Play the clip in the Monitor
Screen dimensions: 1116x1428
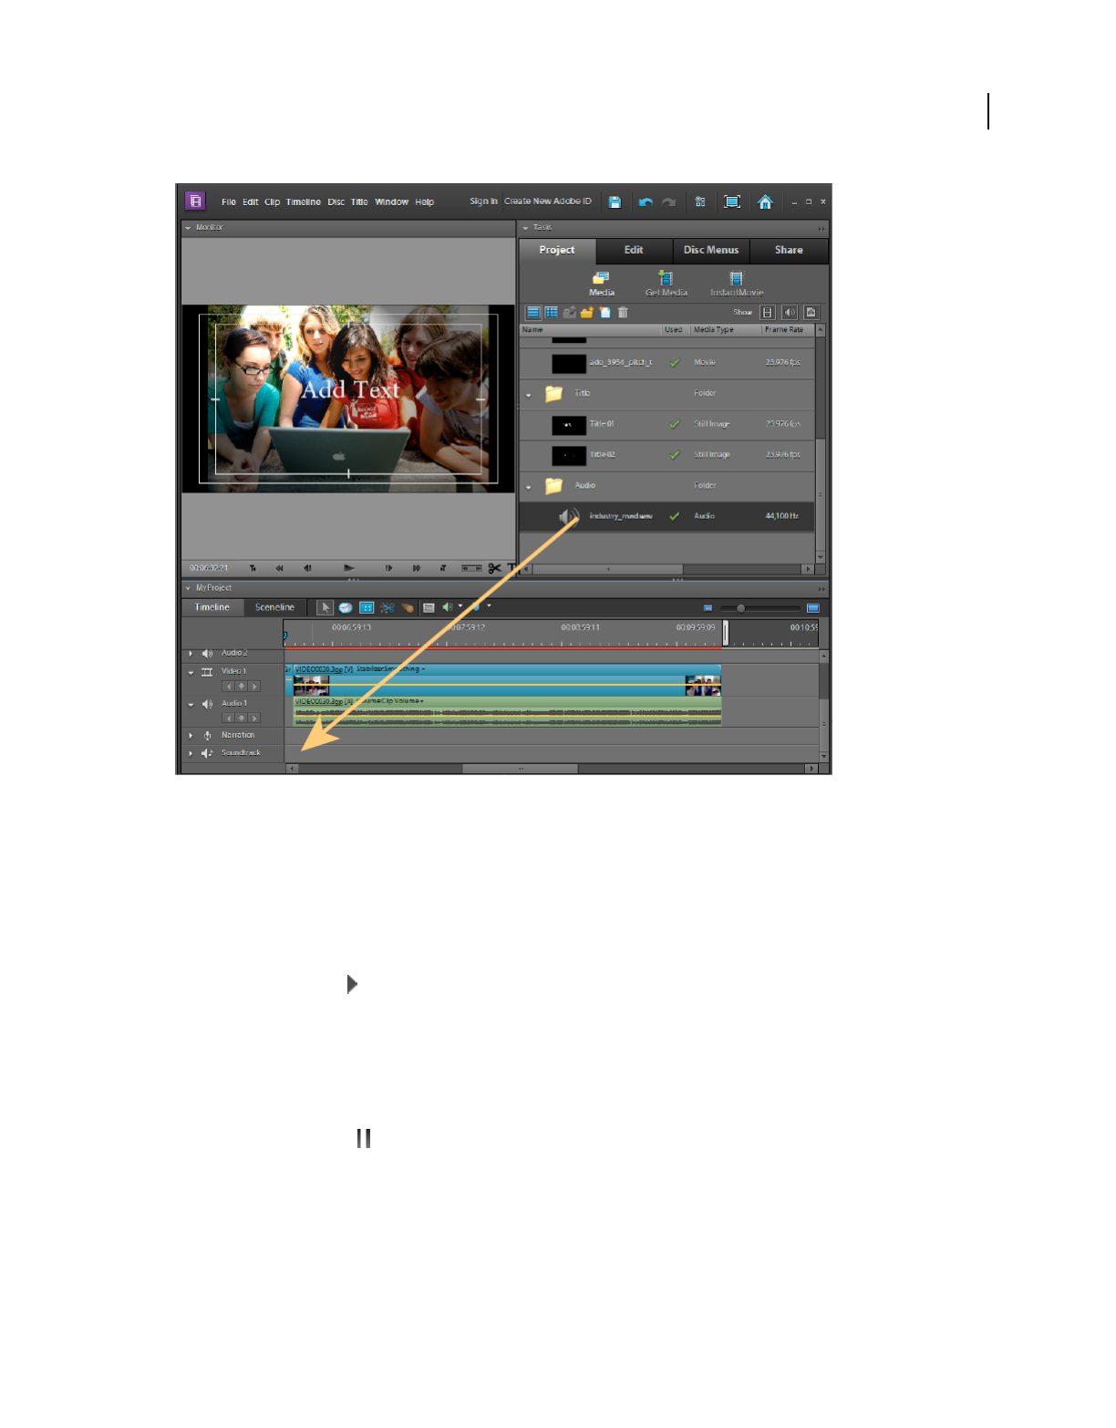tap(348, 568)
